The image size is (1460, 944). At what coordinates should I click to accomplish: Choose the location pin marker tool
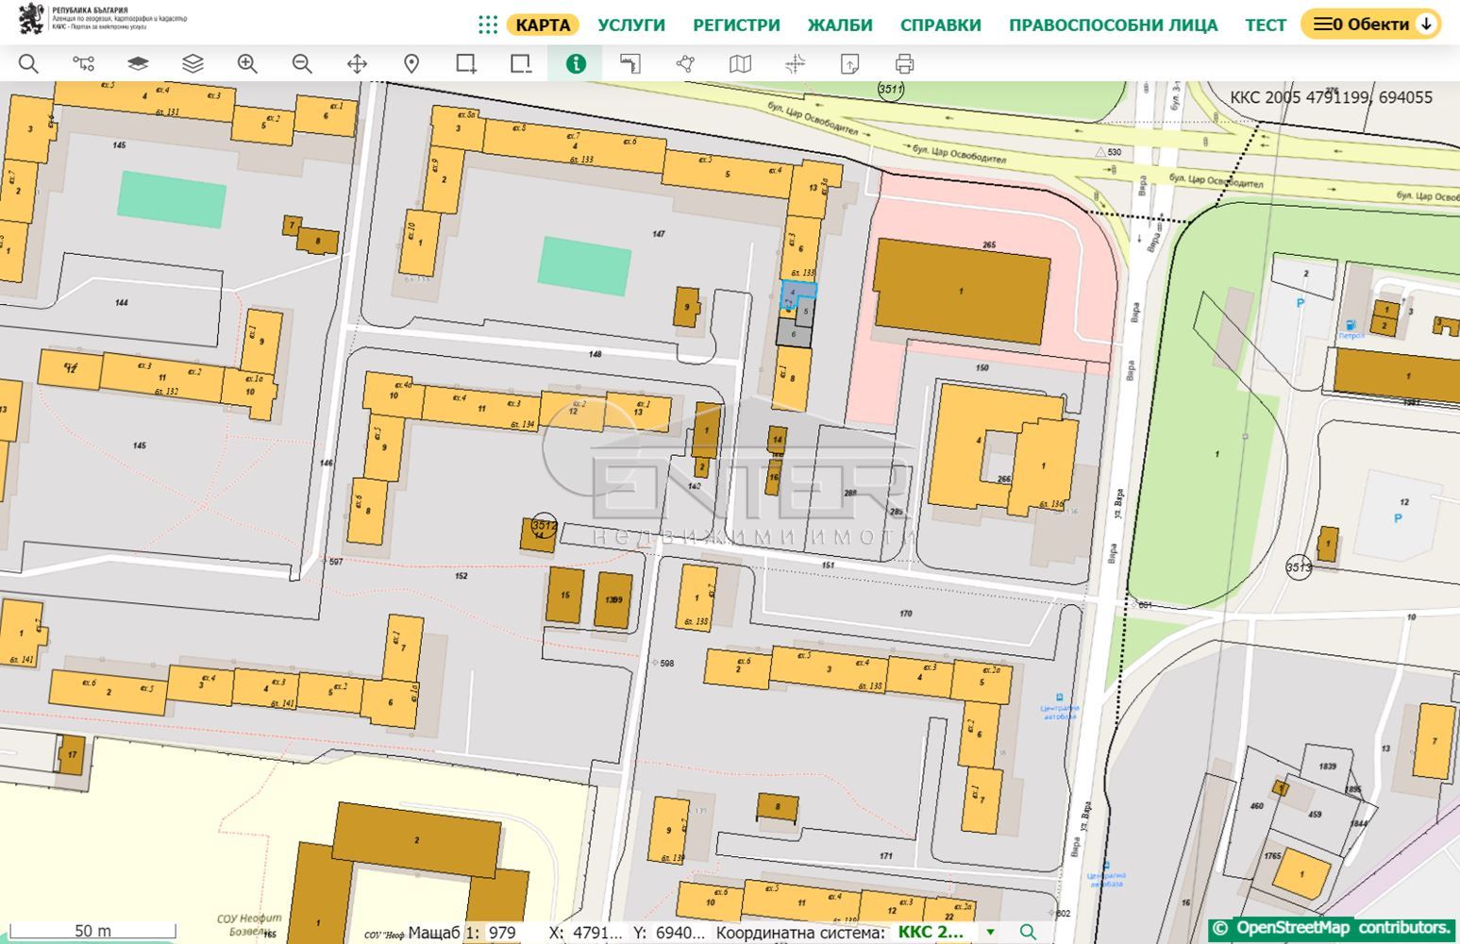tap(411, 64)
